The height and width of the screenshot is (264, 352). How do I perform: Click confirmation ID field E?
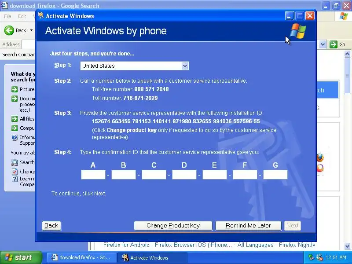click(x=215, y=175)
